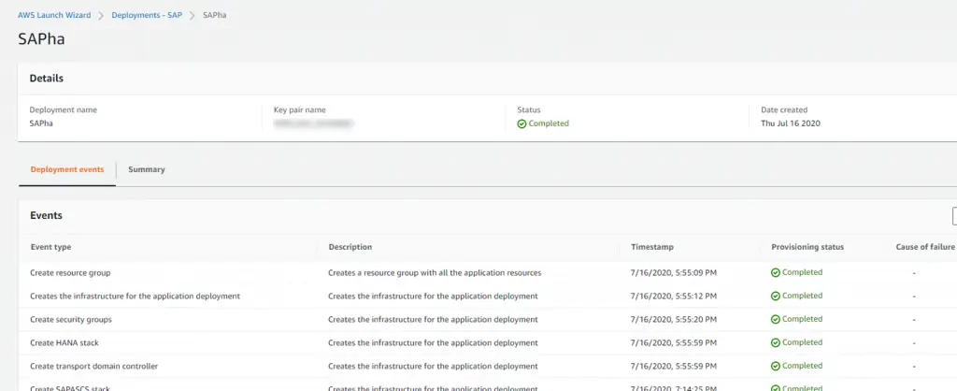Select 'Creates the infrastructure for the application deployment' event type

135,297
